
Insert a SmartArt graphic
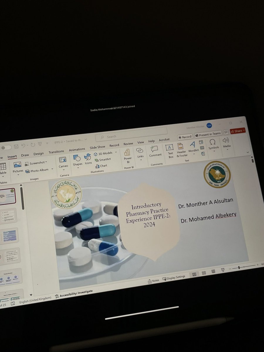[103, 160]
